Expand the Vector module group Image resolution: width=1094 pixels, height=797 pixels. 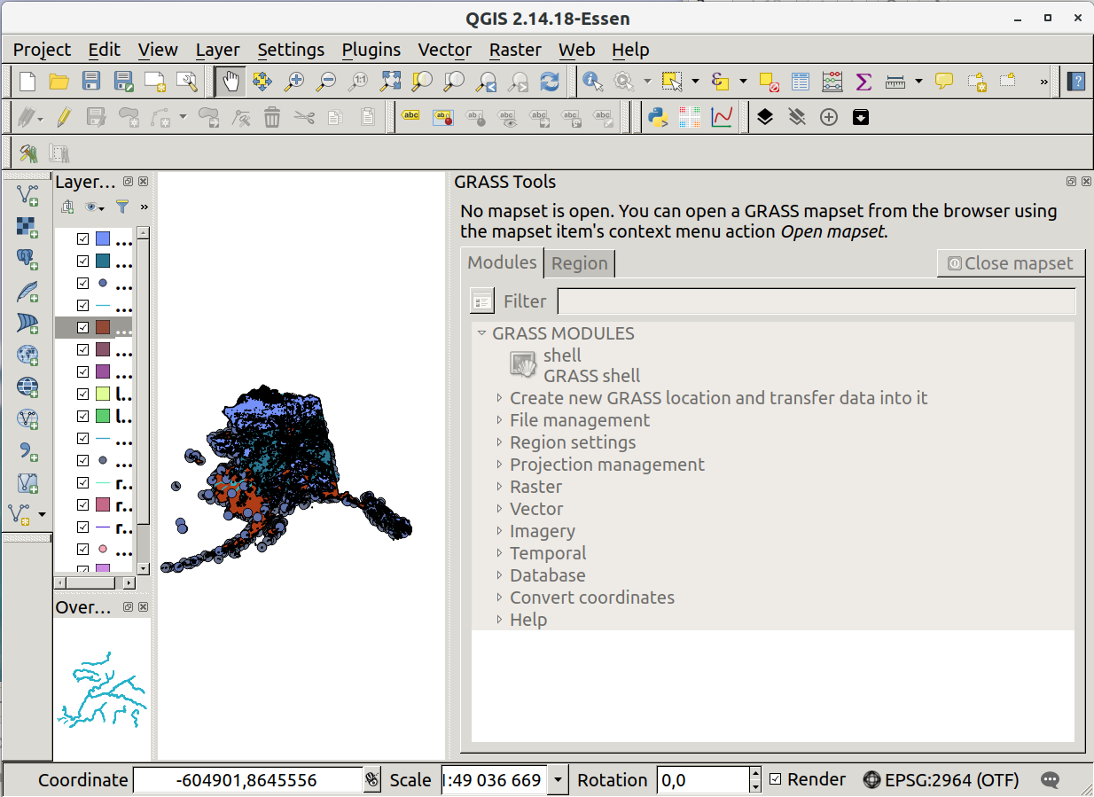pos(500,509)
